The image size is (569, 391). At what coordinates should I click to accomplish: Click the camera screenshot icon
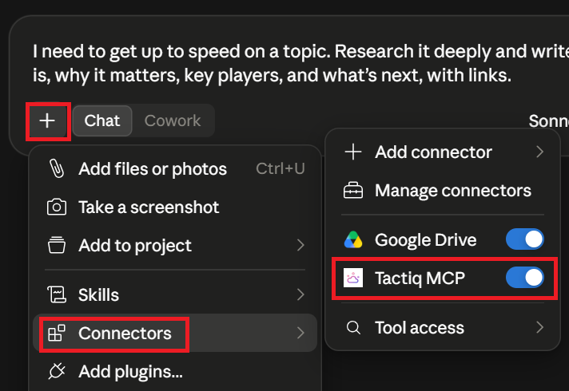point(57,207)
